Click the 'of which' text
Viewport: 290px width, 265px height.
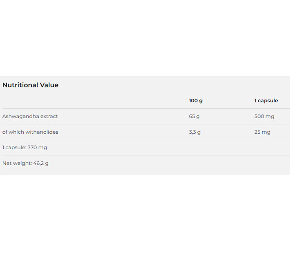click(x=13, y=132)
